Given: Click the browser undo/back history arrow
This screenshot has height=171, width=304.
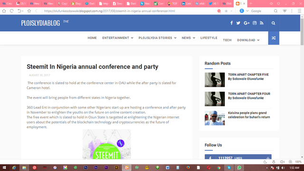Looking at the screenshot, I should (19, 11).
